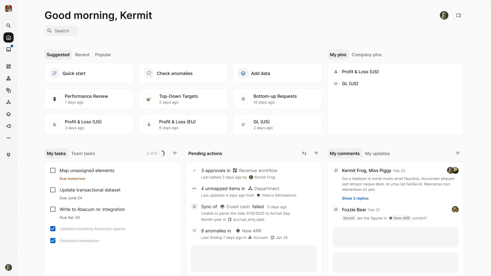Check Map unassigned elements task

coord(53,170)
